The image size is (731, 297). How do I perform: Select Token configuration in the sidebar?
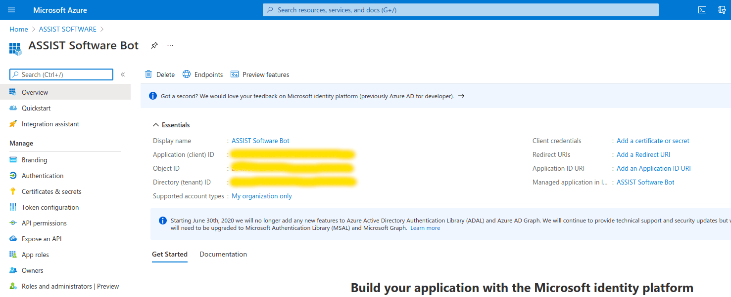(49, 207)
